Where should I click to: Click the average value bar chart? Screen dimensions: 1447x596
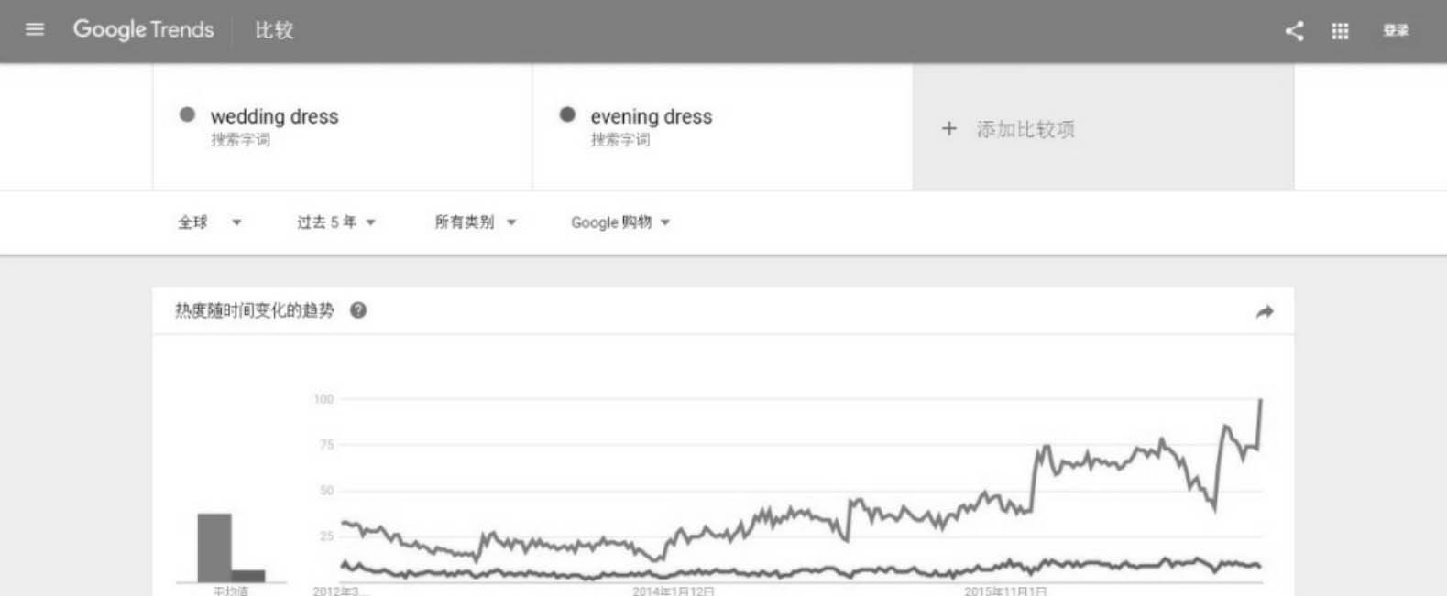click(x=230, y=547)
